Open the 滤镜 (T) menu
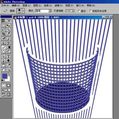This screenshot has width=119, height=119. point(59,5)
